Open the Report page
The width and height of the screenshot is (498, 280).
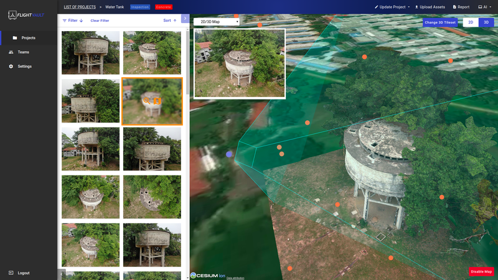click(461, 7)
